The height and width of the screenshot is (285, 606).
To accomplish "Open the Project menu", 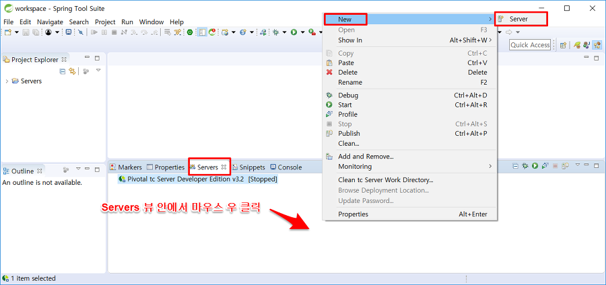I will pos(105,22).
